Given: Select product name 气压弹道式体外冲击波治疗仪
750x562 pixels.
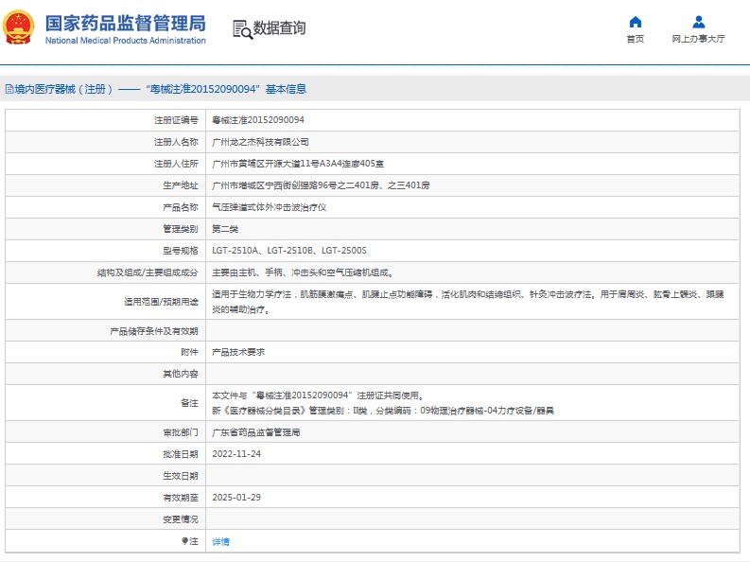Looking at the screenshot, I should 269,207.
